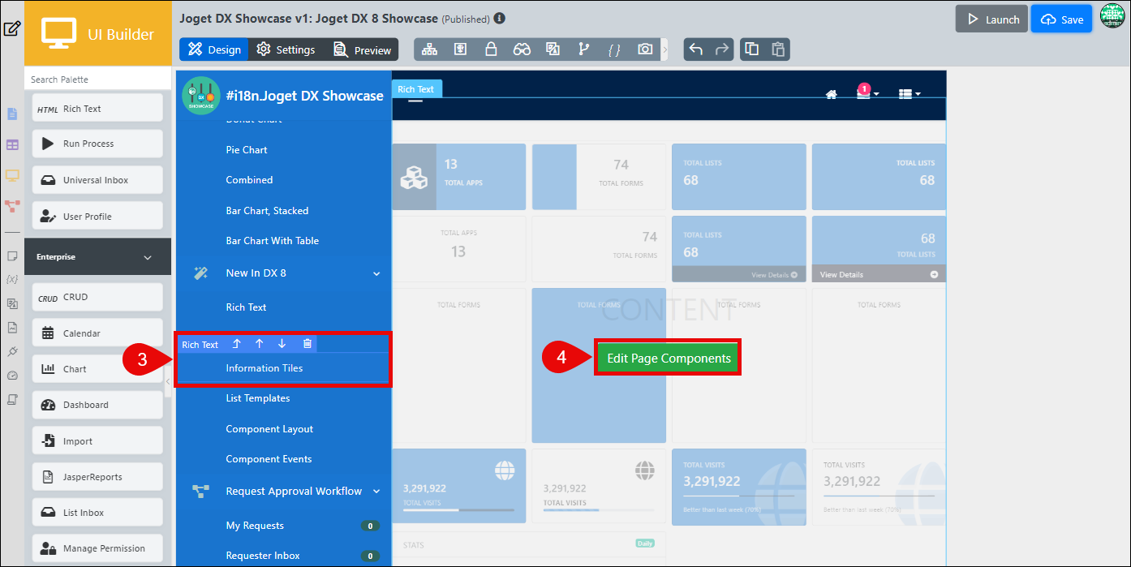Open the binoculars usage check icon

point(522,49)
